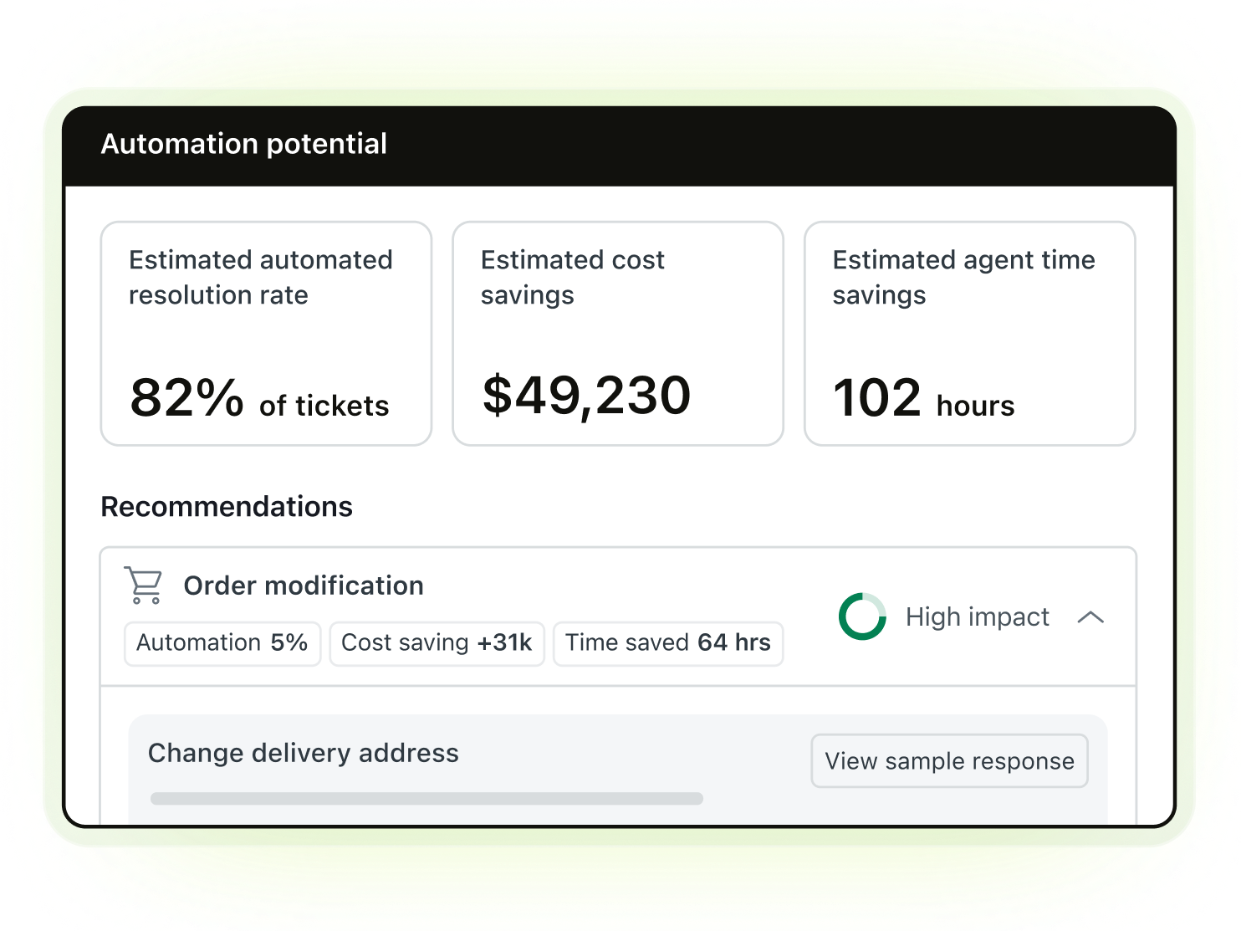Click the Change delivery address row title
The image size is (1241, 931).
tap(303, 753)
